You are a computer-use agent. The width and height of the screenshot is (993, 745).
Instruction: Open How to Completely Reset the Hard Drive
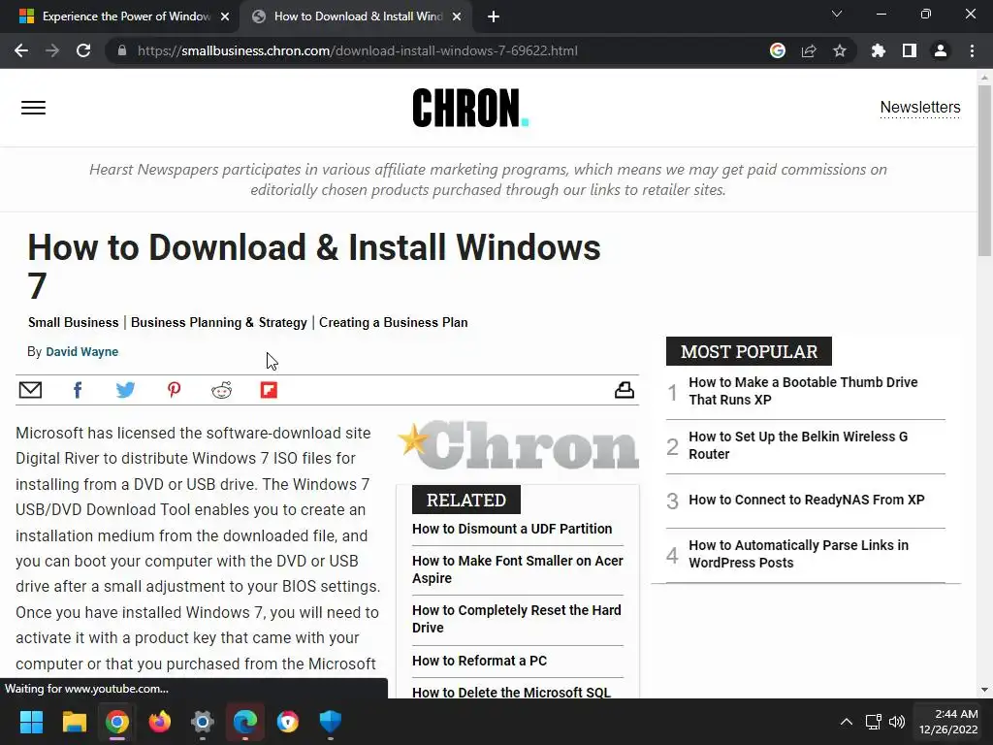pyautogui.click(x=517, y=619)
